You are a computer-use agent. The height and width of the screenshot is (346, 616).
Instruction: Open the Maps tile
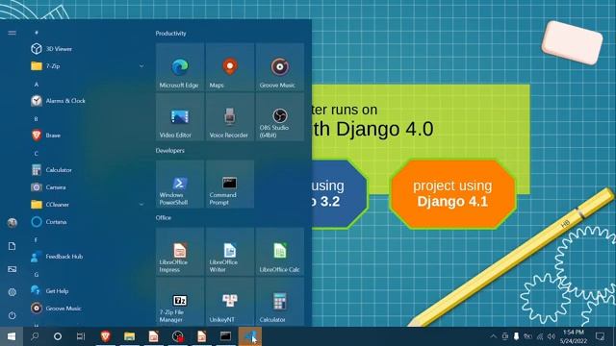(x=230, y=67)
